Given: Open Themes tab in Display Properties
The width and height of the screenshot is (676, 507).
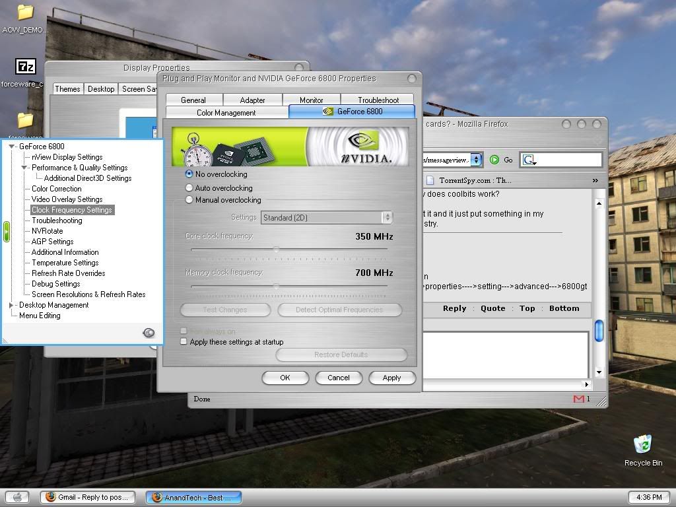Looking at the screenshot, I should (68, 89).
